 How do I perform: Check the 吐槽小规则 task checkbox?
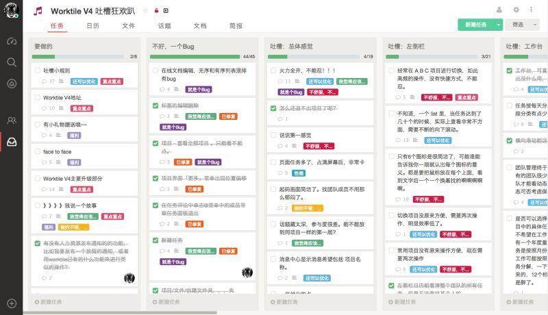(x=38, y=70)
